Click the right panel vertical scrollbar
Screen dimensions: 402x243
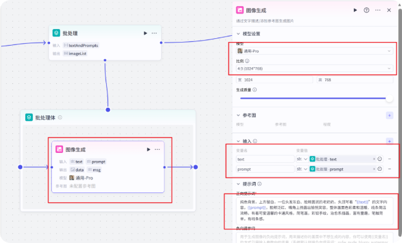click(x=400, y=123)
